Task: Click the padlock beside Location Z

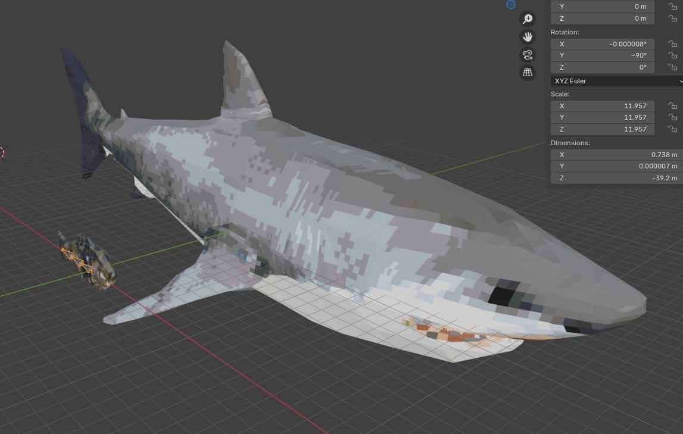Action: [673, 18]
